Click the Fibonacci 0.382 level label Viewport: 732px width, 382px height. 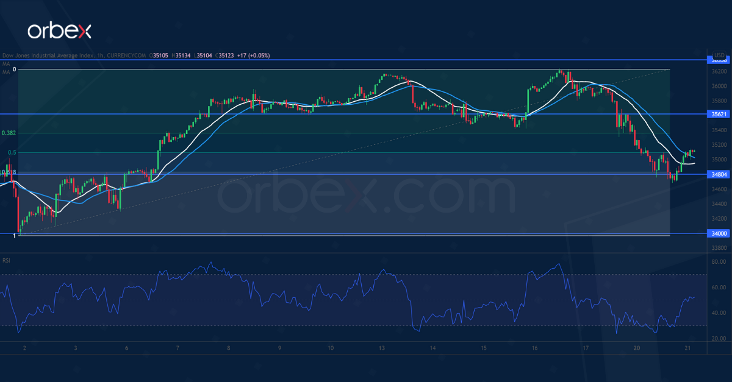click(x=9, y=133)
